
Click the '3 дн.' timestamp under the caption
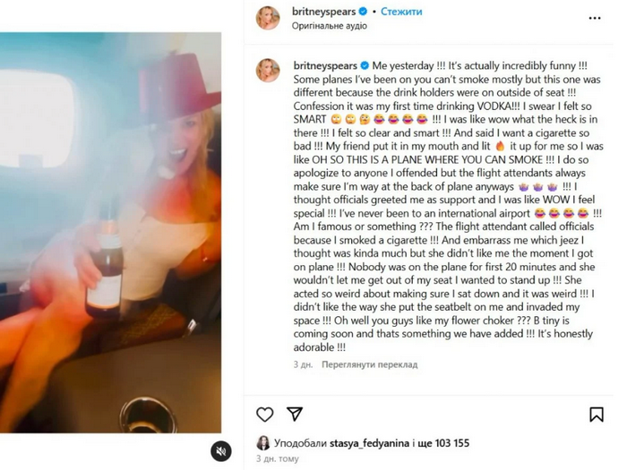pyautogui.click(x=303, y=365)
